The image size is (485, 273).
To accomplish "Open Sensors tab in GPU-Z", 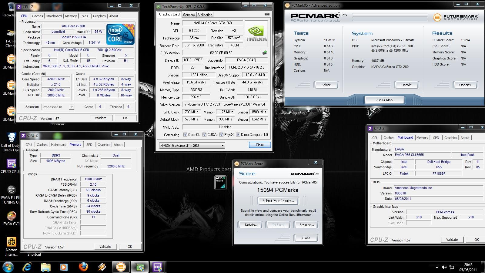I will click(189, 15).
